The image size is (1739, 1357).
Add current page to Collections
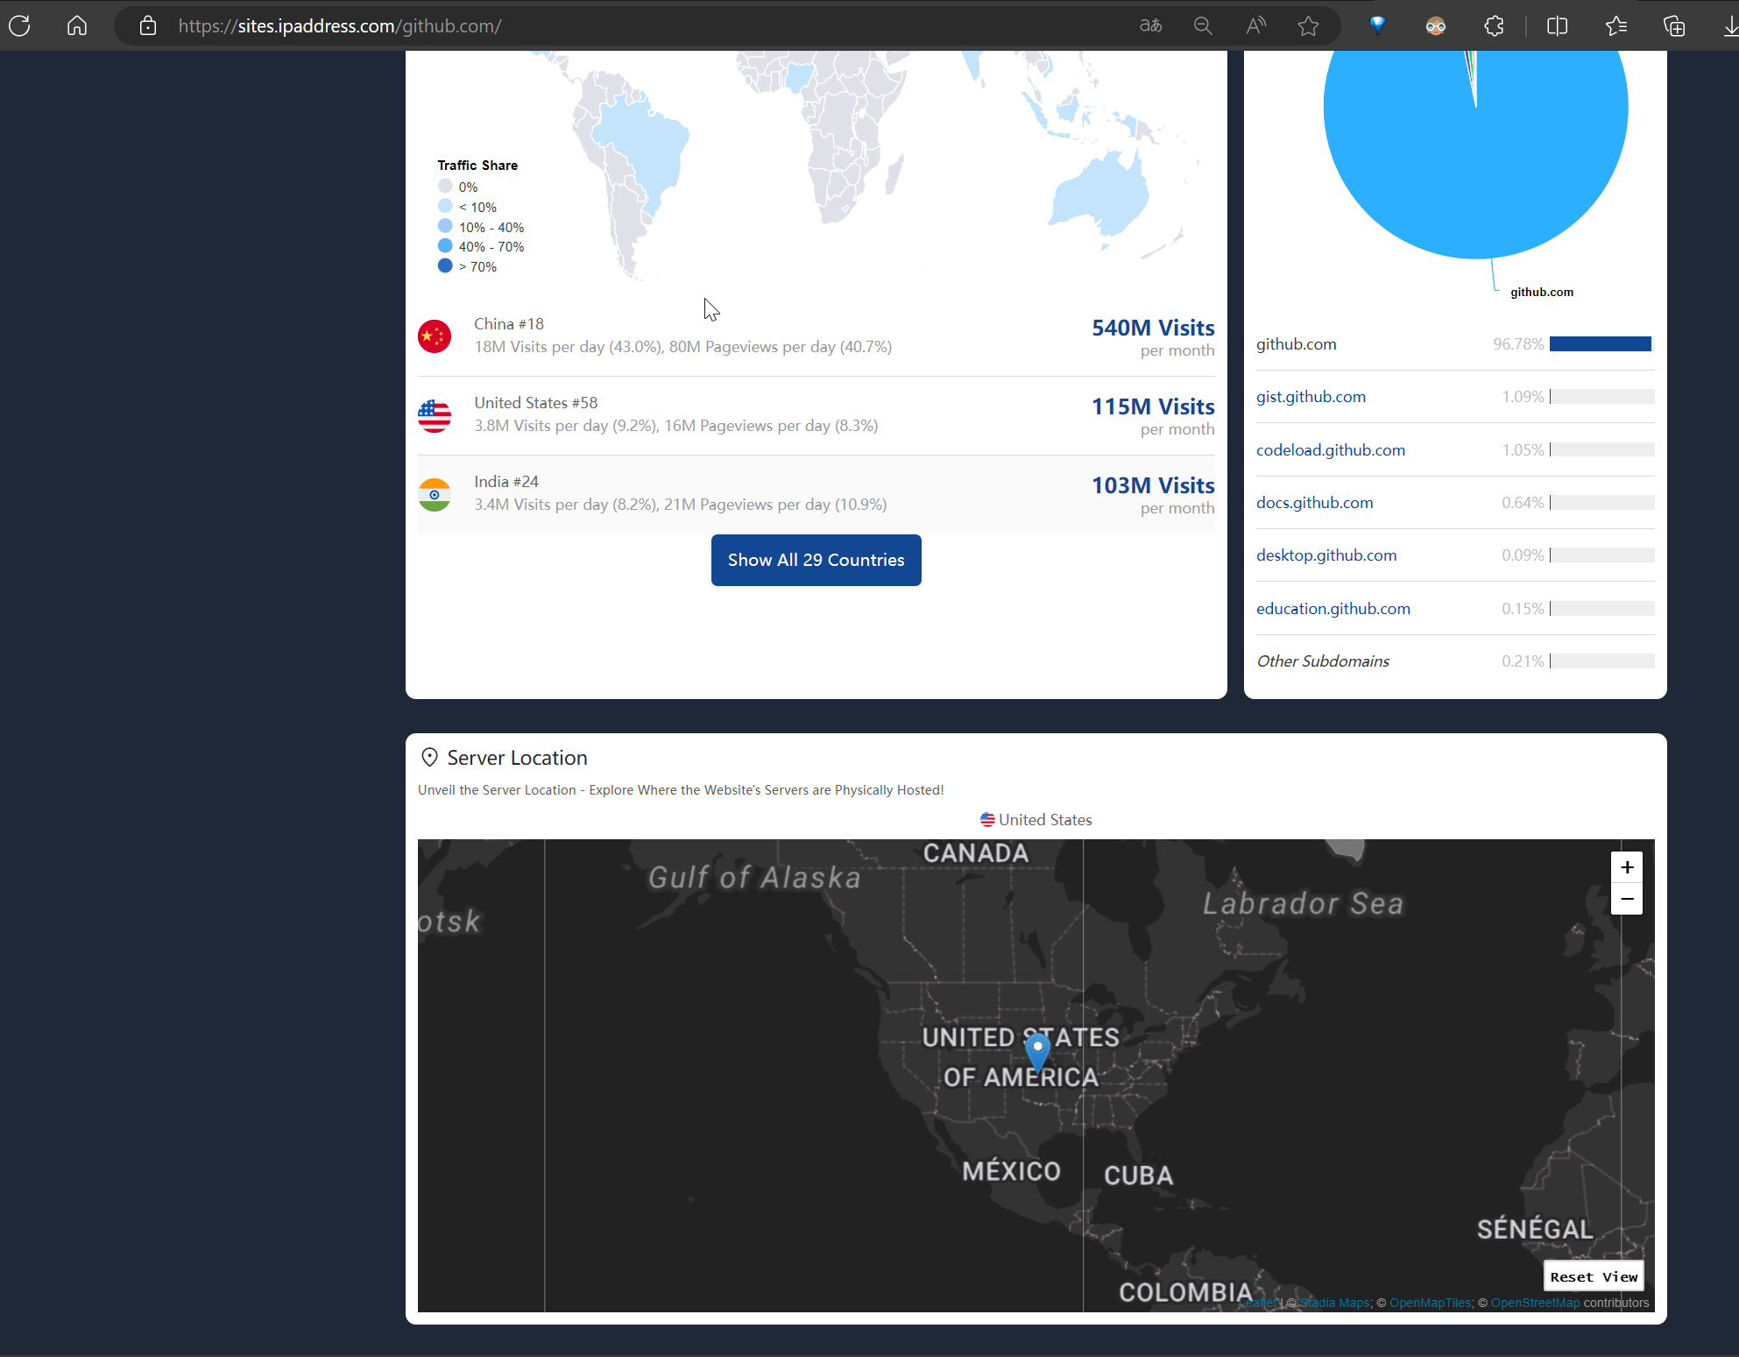pos(1674,25)
